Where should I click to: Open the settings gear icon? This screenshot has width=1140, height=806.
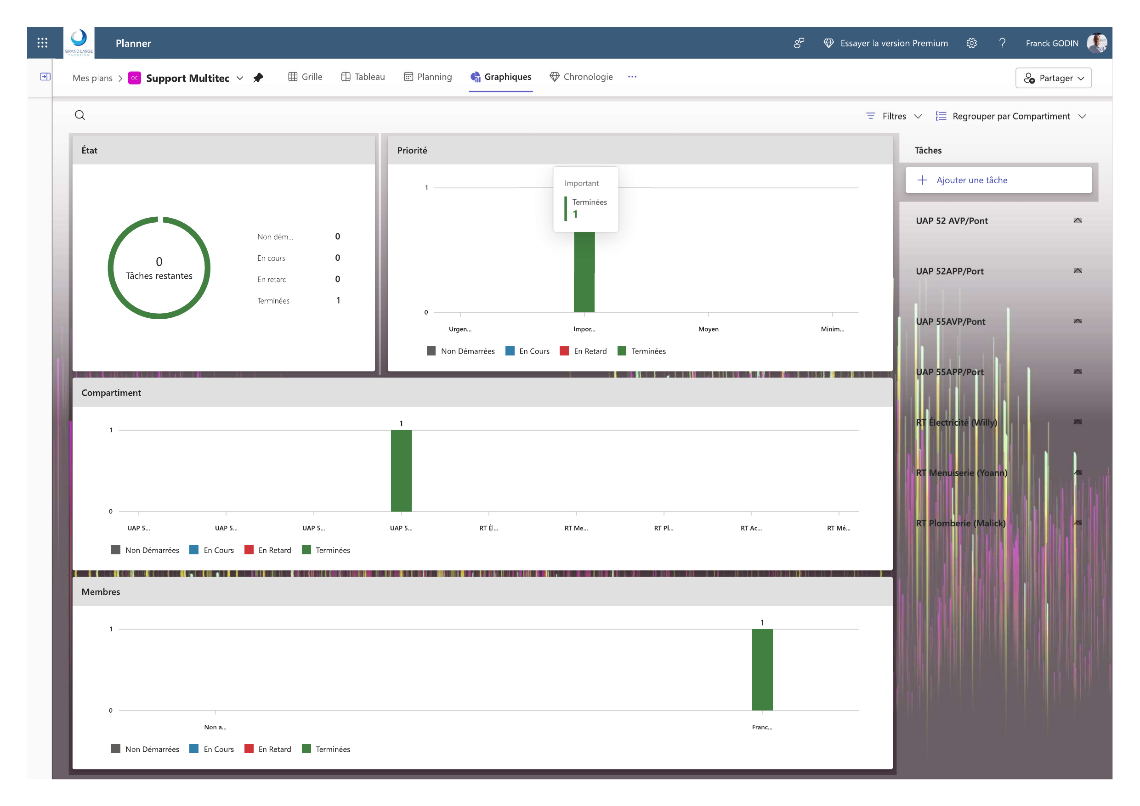pyautogui.click(x=971, y=43)
